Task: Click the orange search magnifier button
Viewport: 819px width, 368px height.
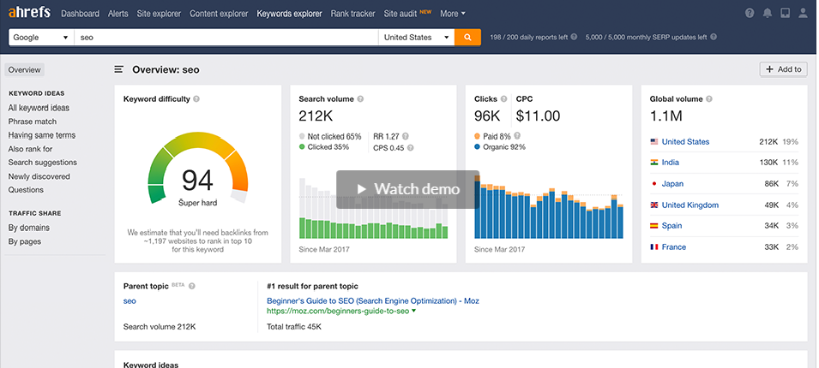Action: (x=467, y=37)
